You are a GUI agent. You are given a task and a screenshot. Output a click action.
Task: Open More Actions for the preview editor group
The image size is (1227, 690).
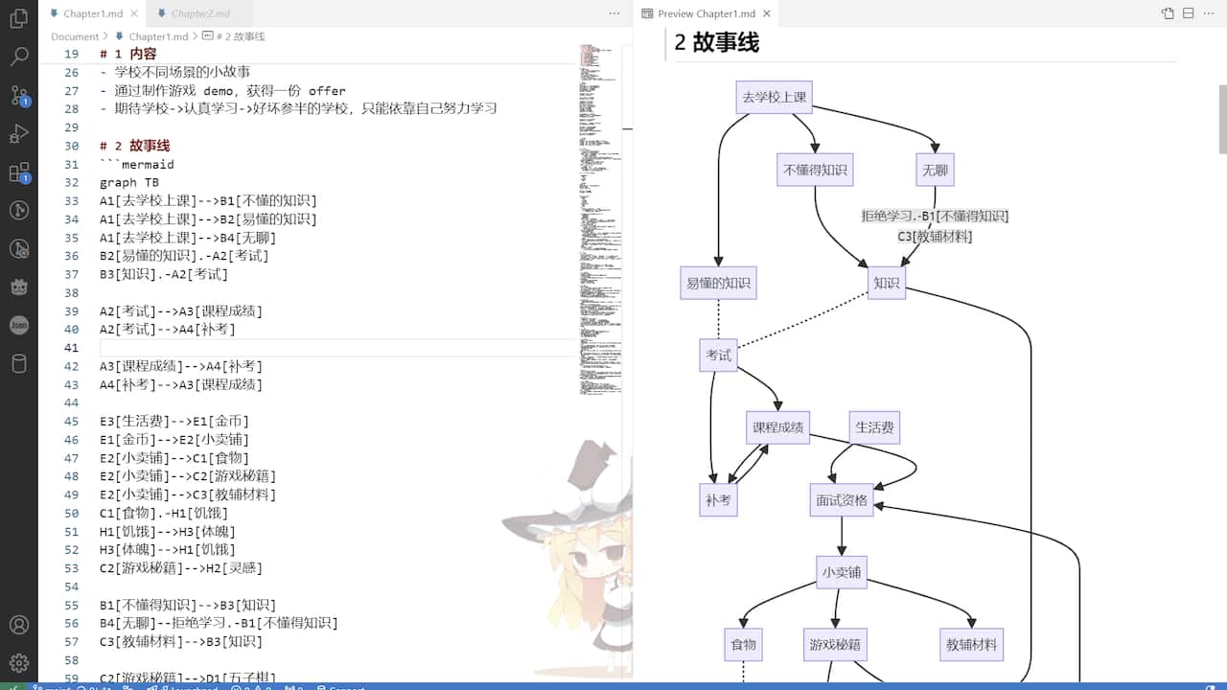pos(1210,13)
